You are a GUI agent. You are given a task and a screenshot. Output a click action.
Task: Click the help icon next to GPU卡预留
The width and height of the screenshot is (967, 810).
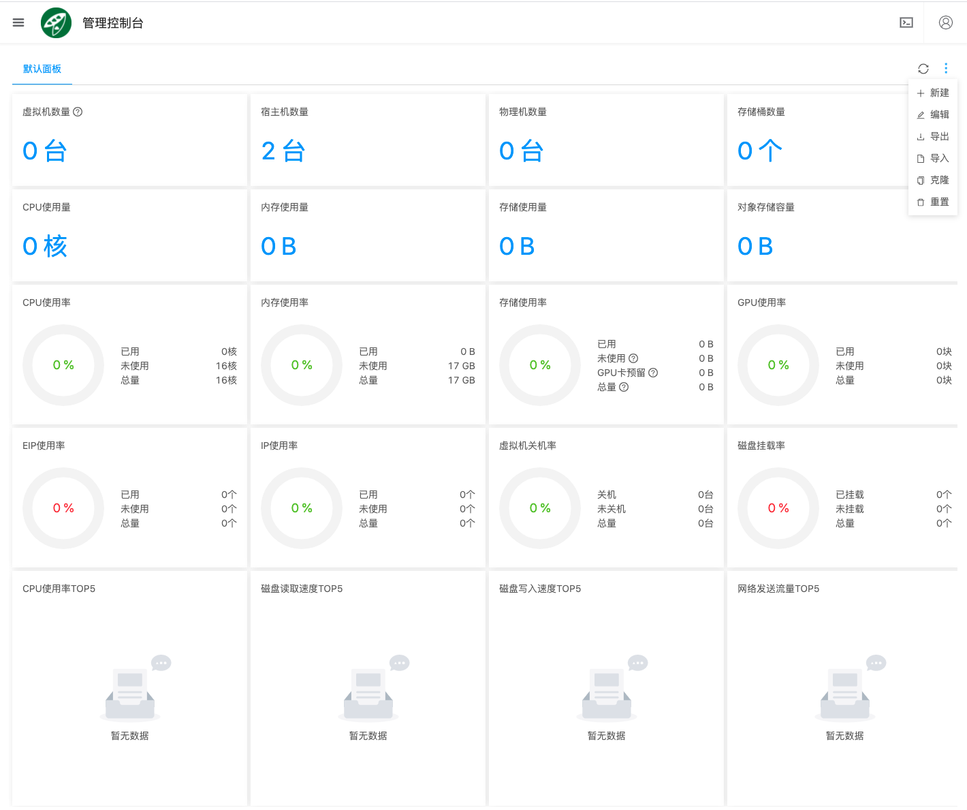click(x=653, y=373)
